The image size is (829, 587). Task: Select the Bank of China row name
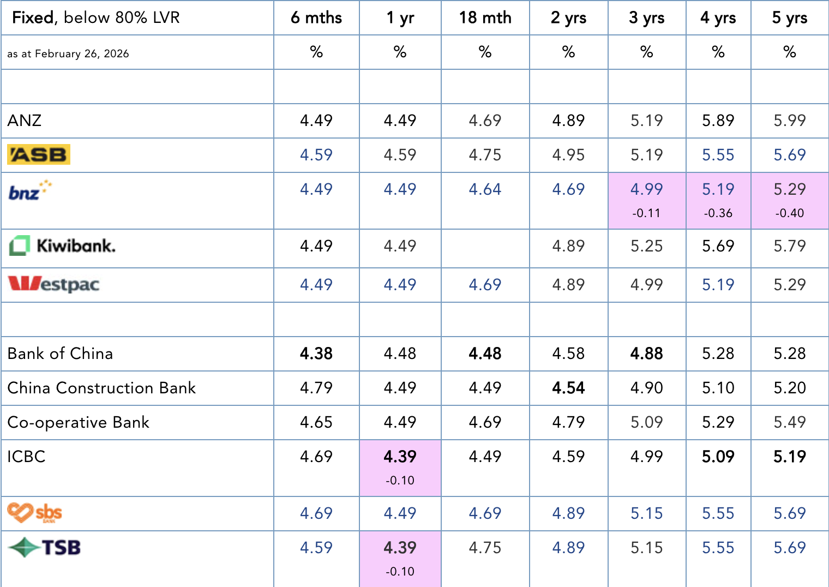(60, 354)
